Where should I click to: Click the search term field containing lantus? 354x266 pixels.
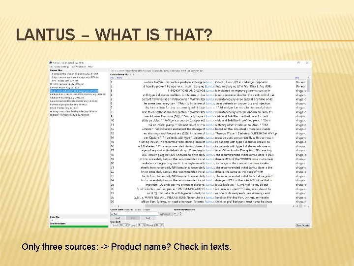tap(134, 213)
